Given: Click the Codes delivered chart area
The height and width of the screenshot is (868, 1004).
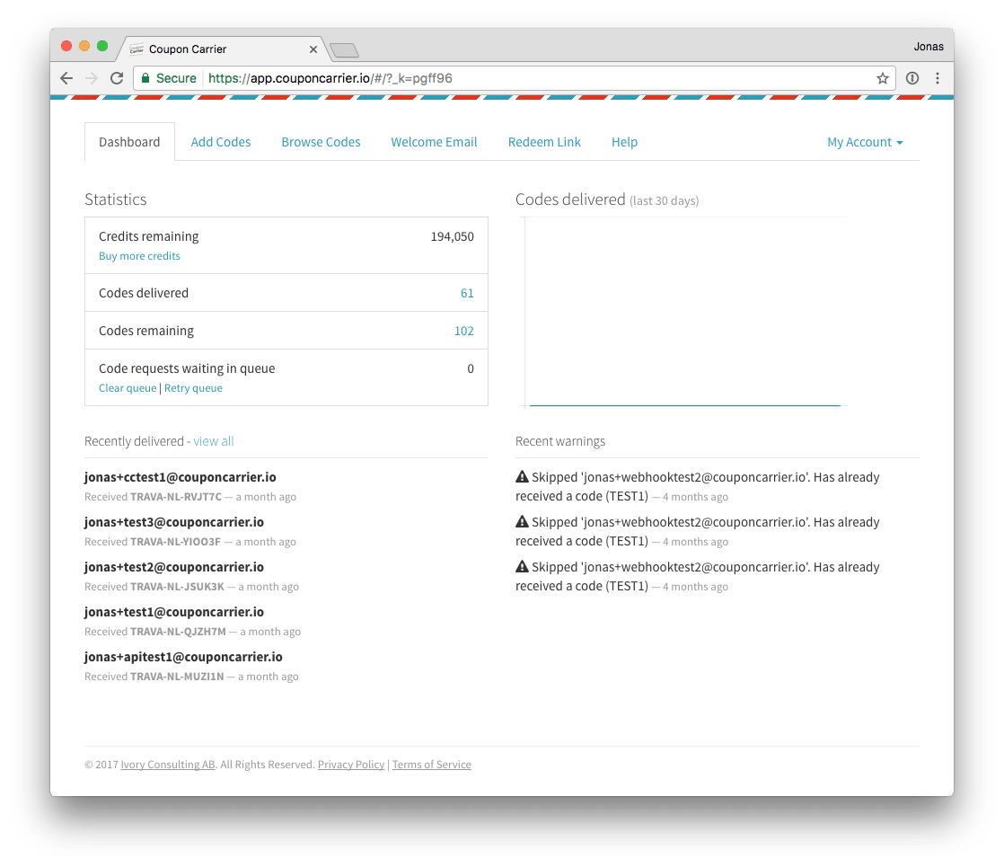Looking at the screenshot, I should 685,311.
